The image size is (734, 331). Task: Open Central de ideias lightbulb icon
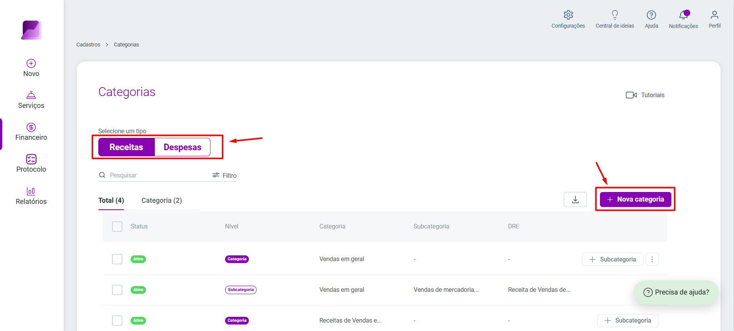[615, 15]
